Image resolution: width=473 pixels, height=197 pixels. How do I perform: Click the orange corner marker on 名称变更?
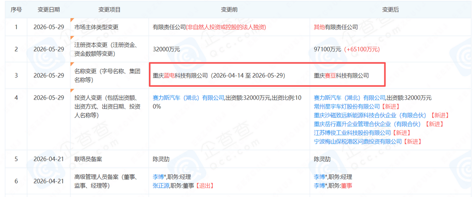click(x=72, y=64)
